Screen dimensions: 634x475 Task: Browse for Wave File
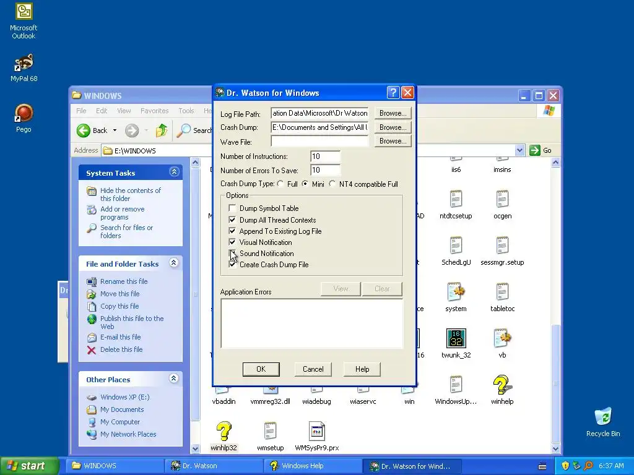[393, 141]
